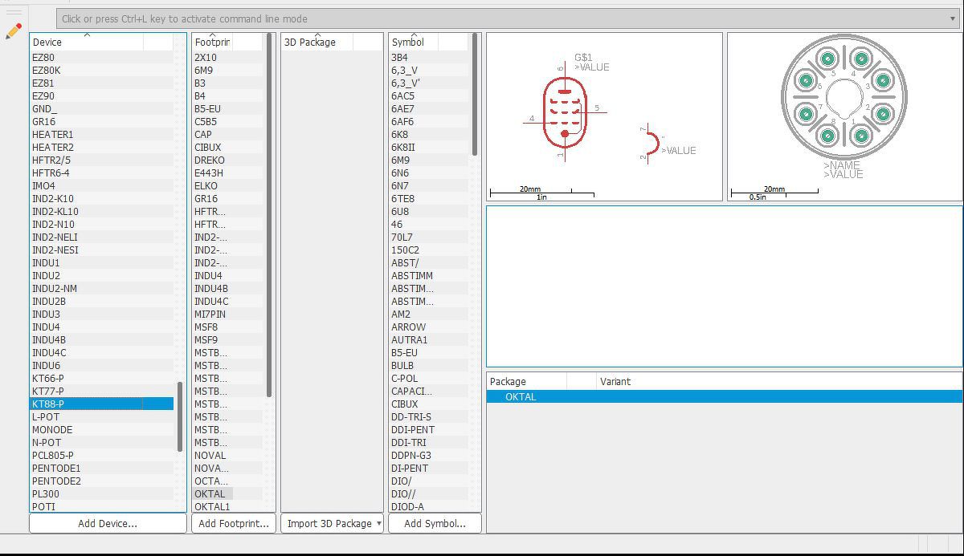This screenshot has height=556, width=964.
Task: Select the DD-TRI-S symbol
Action: [x=428, y=416]
